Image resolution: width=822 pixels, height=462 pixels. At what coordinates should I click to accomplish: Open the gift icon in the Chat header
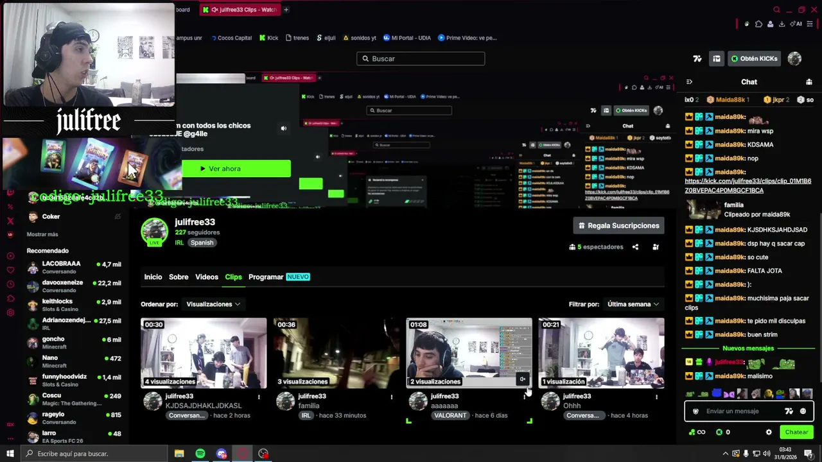pos(809,82)
